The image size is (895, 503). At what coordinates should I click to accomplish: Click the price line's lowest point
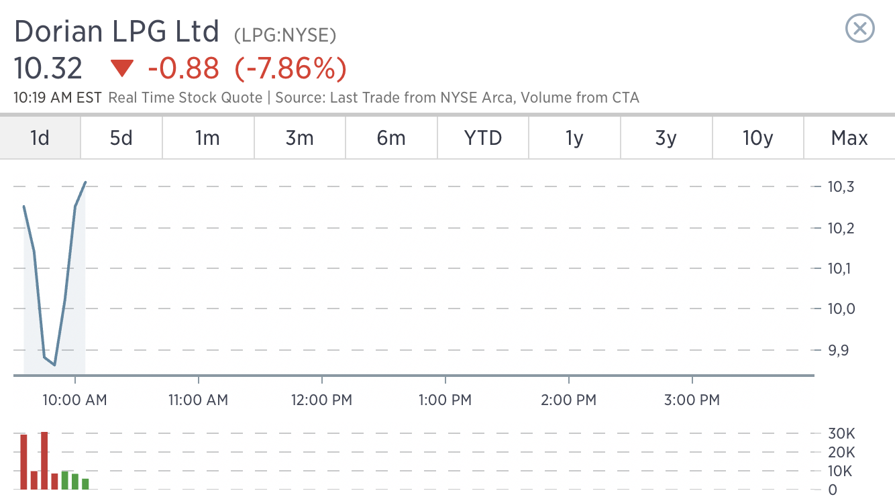pos(54,365)
